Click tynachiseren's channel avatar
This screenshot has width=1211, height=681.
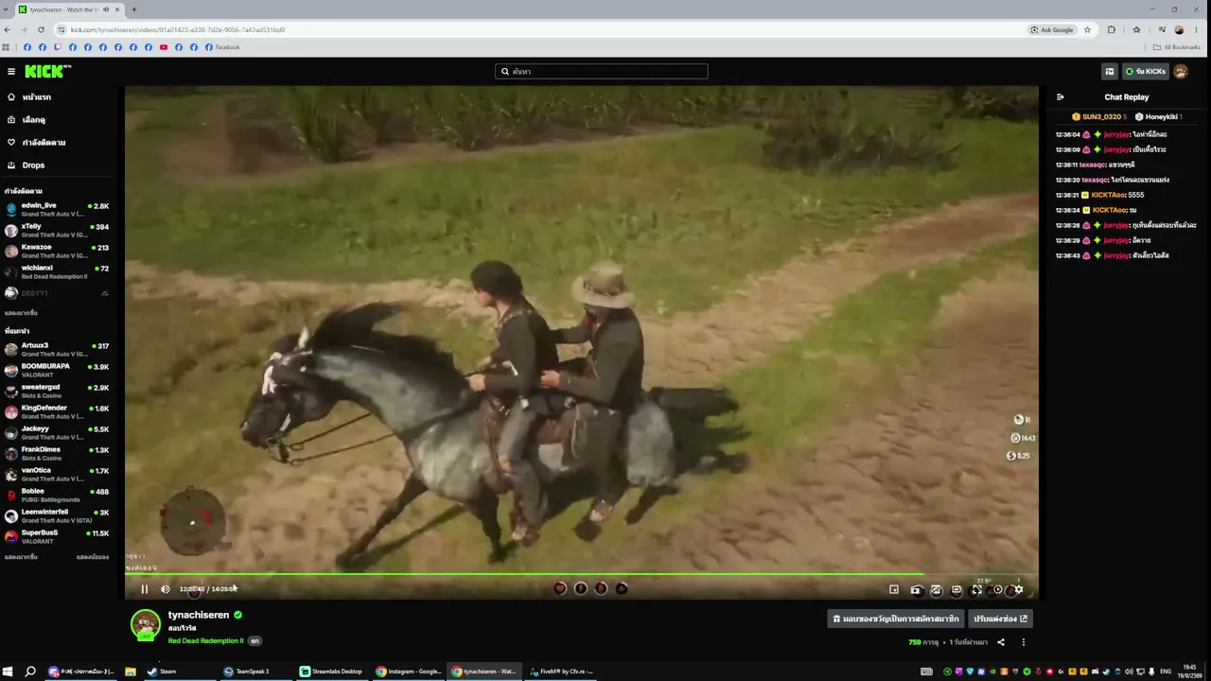pyautogui.click(x=145, y=625)
